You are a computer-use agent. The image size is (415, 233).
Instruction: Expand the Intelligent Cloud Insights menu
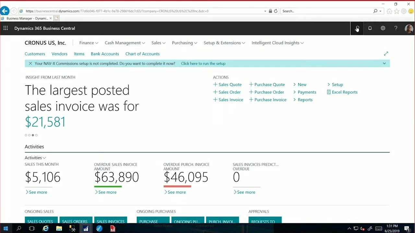(278, 43)
